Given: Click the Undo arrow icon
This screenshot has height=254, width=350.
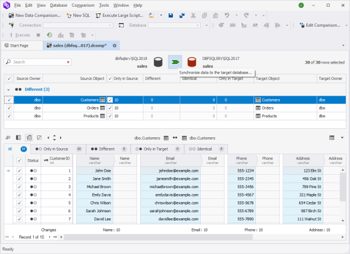Looking at the screenshot, I should 227,15.
